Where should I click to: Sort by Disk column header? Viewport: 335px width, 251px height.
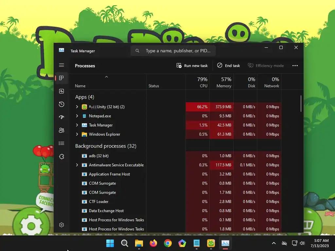245,82
